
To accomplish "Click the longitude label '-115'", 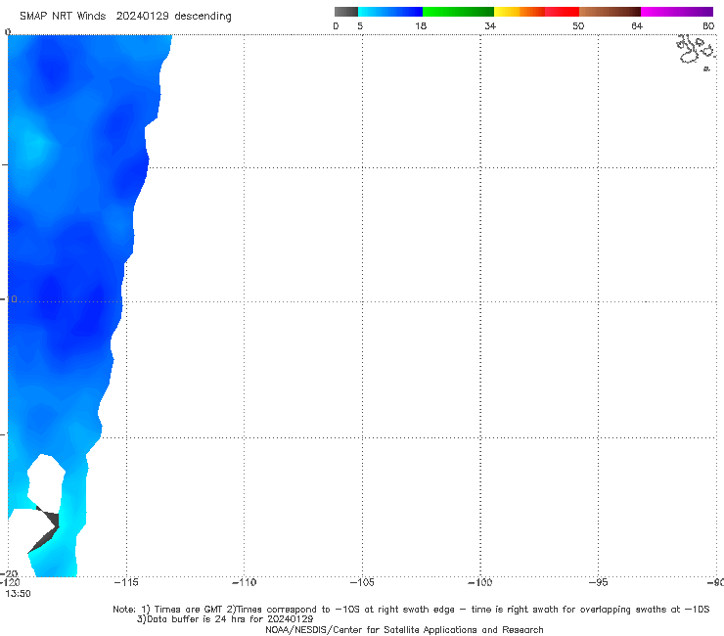I will [x=126, y=582].
